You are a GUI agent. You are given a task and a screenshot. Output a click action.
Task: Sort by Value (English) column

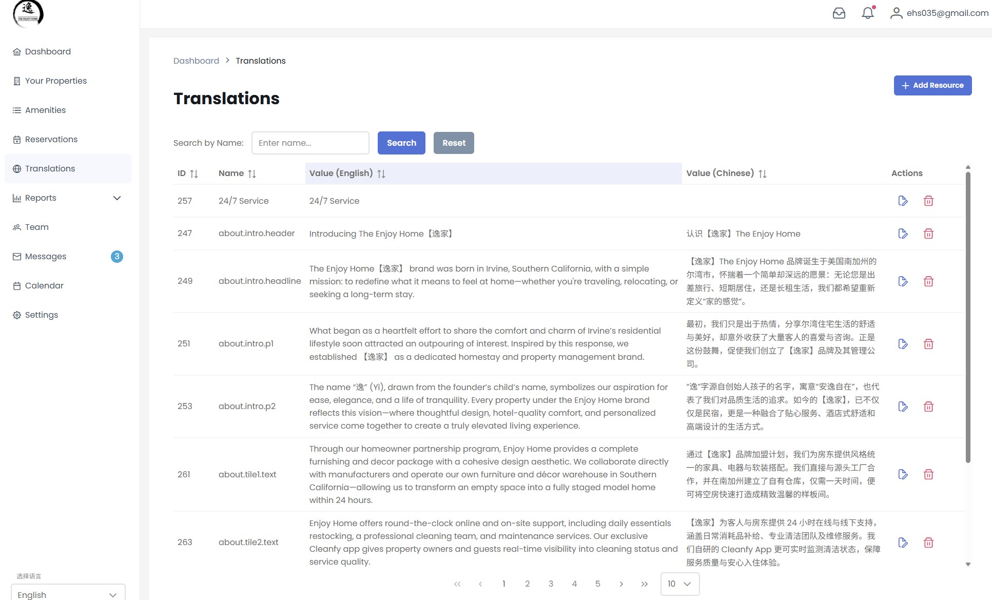click(x=381, y=174)
